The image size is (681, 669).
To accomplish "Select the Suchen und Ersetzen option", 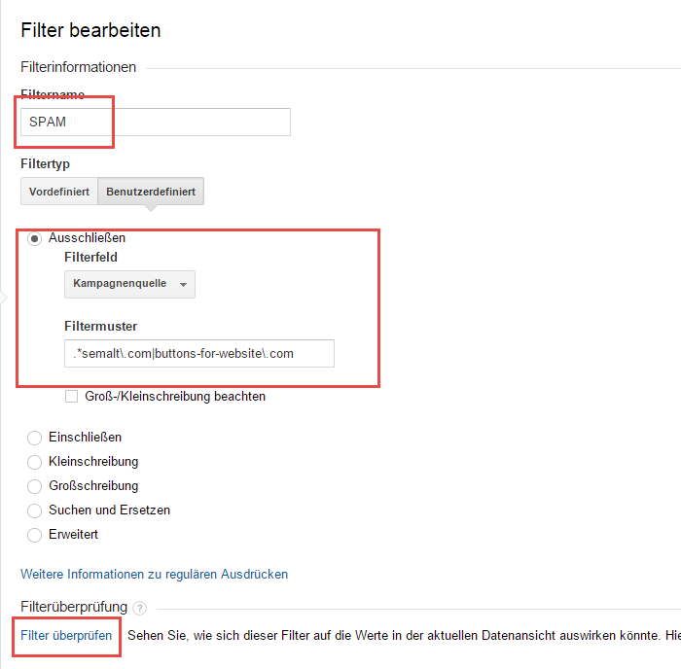I will (x=34, y=511).
